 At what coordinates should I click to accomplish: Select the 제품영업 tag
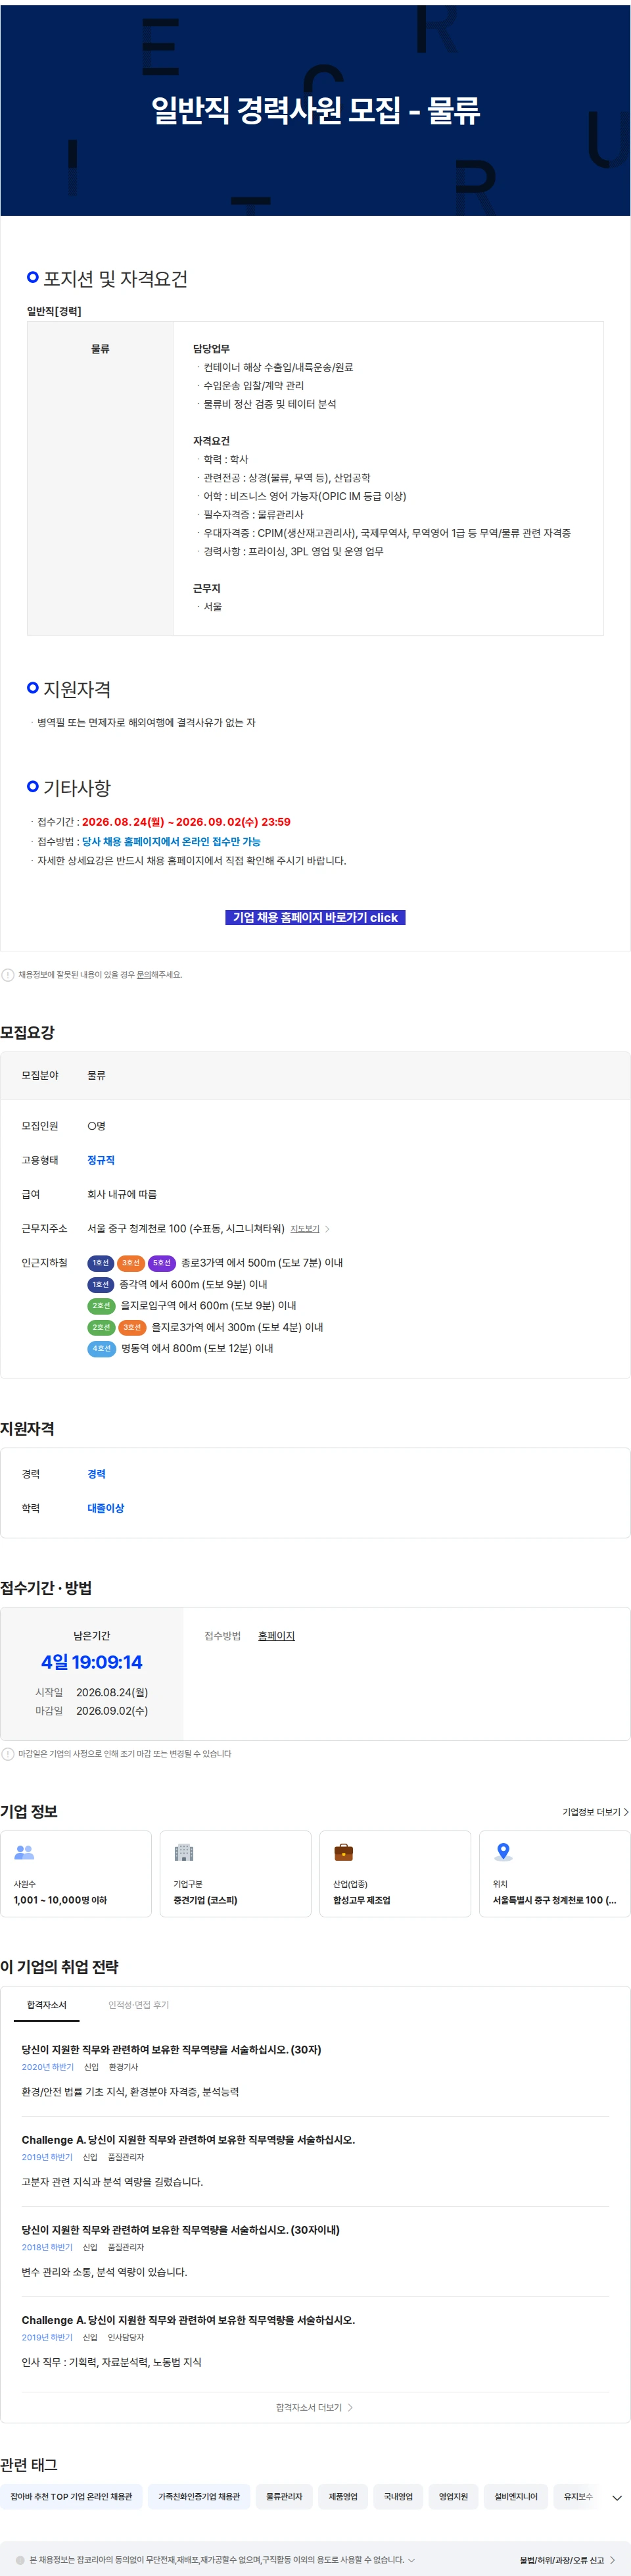(344, 2497)
